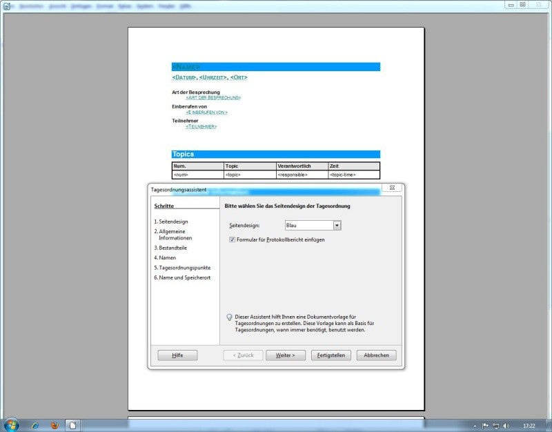Open the network tray icon
Viewport: 552px width, 432px height.
(495, 426)
